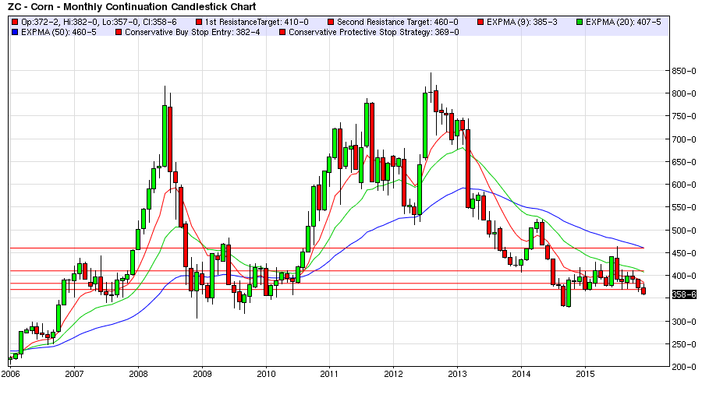This screenshot has width=702, height=398.
Task: Click red swatch for Conservative Protective Stop Strategy
Action: pyautogui.click(x=282, y=32)
